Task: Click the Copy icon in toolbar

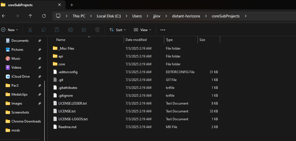Action: [x=44, y=30]
